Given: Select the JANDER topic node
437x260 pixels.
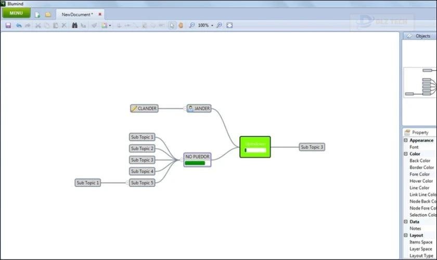Looking at the screenshot, I should 199,108.
